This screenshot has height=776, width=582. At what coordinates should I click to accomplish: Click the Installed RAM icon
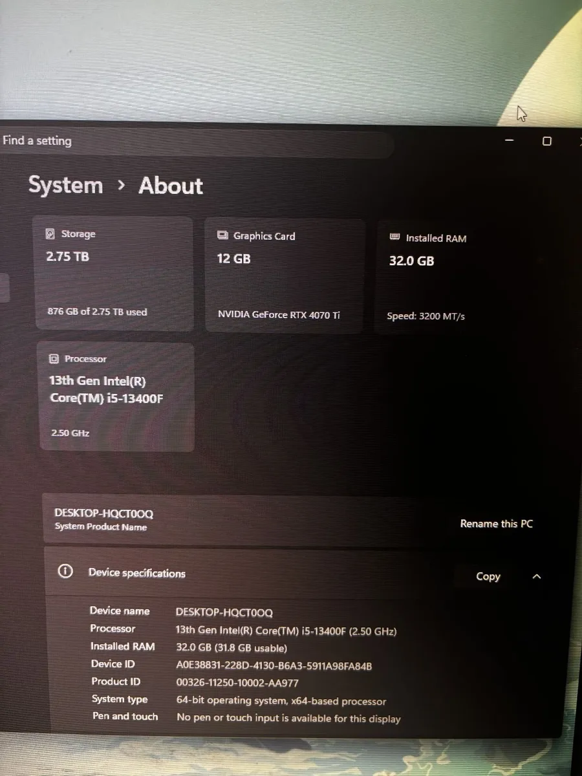click(395, 237)
